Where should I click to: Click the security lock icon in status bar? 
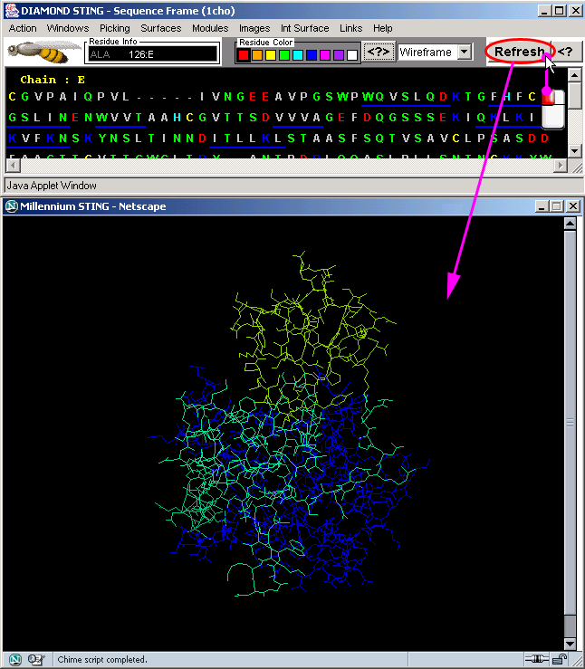(561, 659)
